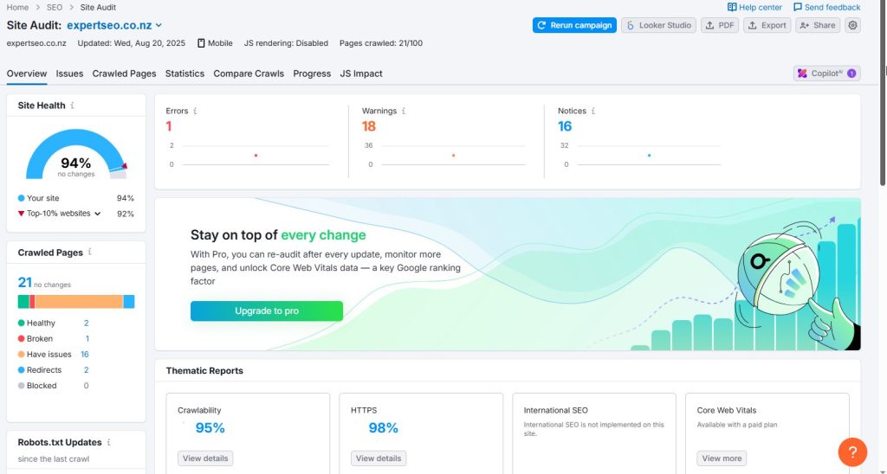
Task: Click Send feedback chat icon
Action: pos(798,7)
